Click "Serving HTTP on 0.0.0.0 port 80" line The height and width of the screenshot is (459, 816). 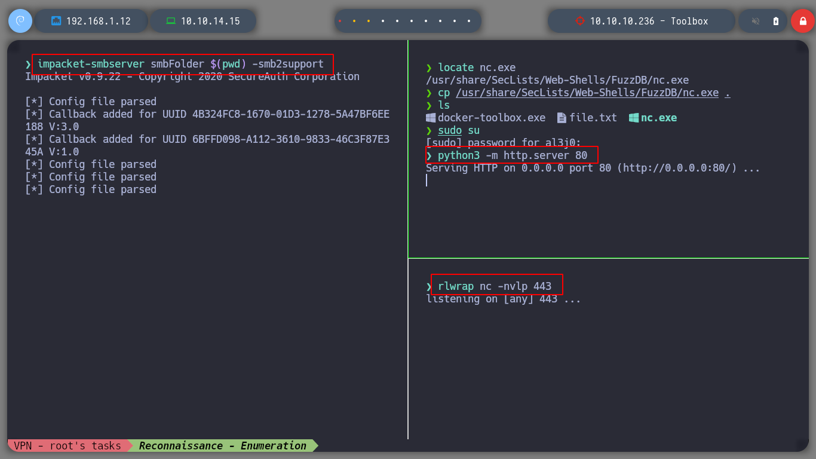pos(593,168)
